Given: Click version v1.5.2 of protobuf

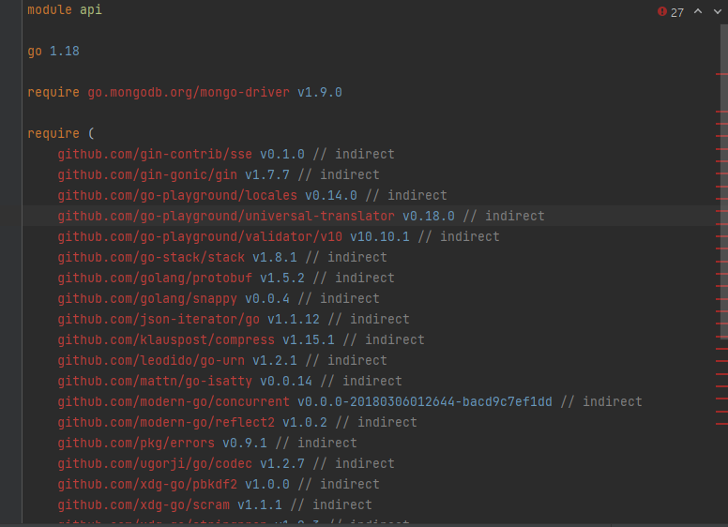Looking at the screenshot, I should 282,278.
